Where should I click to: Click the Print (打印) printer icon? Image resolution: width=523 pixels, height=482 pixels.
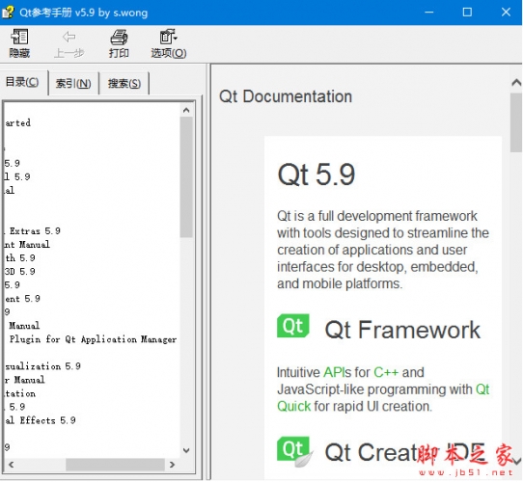[x=119, y=37]
